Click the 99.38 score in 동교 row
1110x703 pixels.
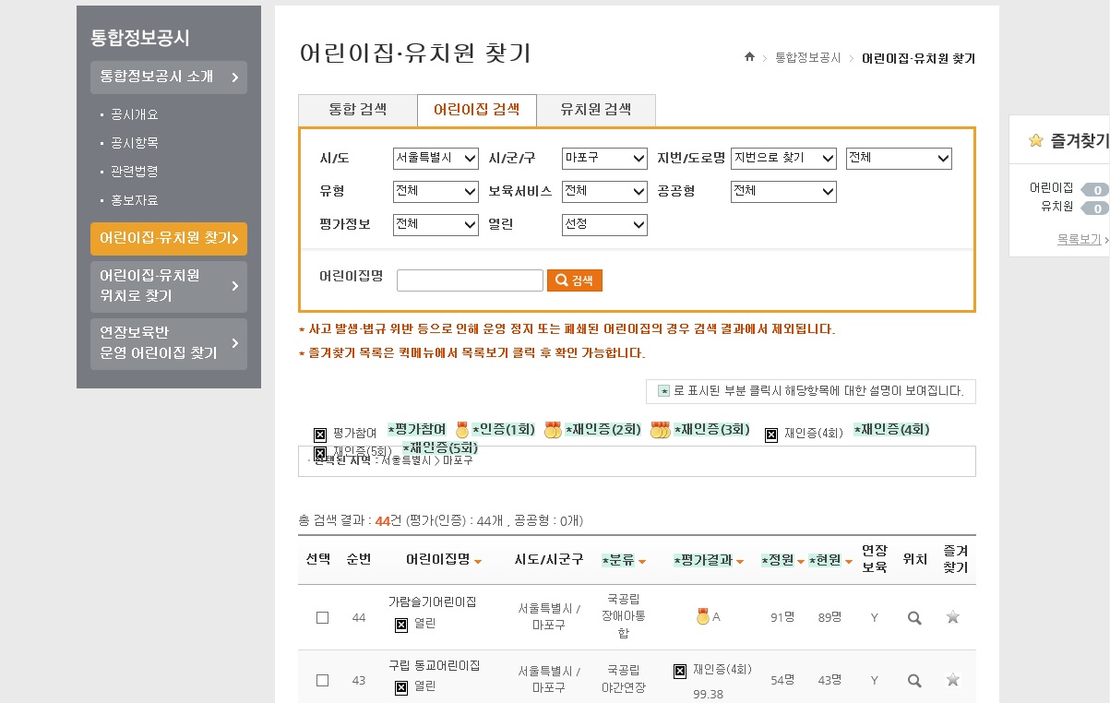click(708, 695)
